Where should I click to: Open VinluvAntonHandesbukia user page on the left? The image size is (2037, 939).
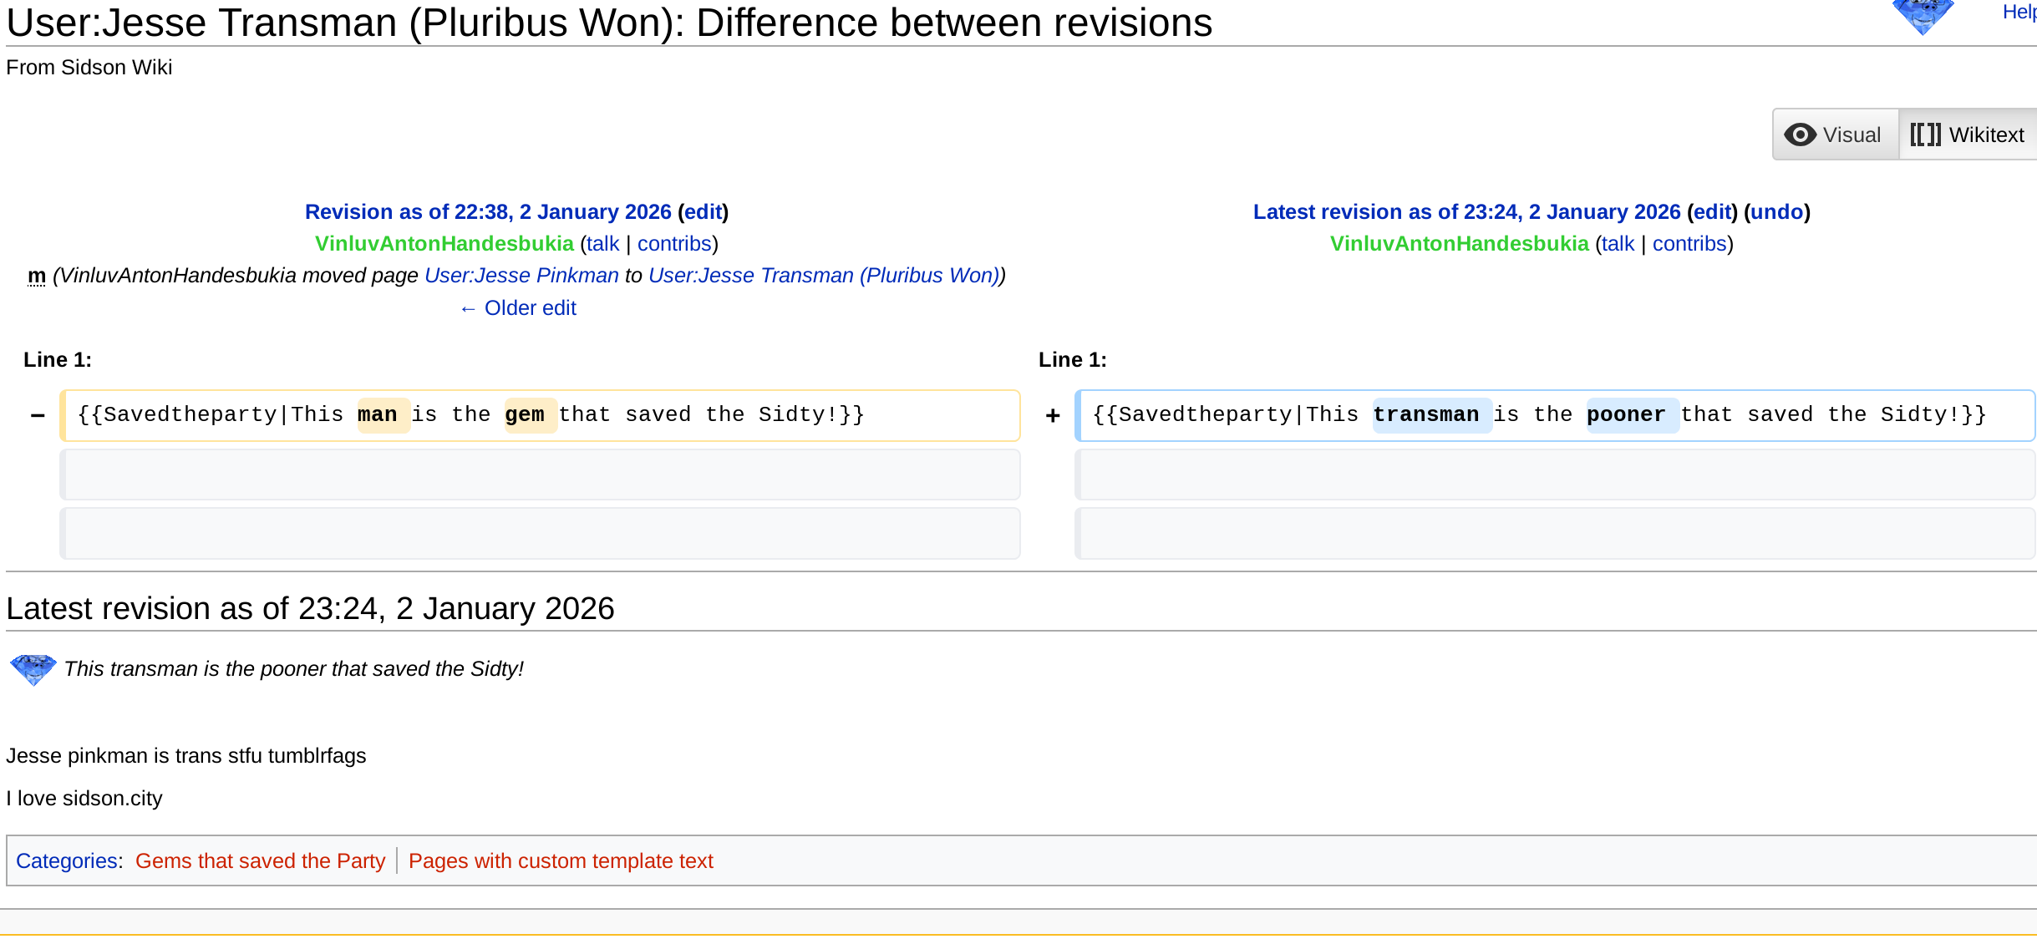coord(444,244)
